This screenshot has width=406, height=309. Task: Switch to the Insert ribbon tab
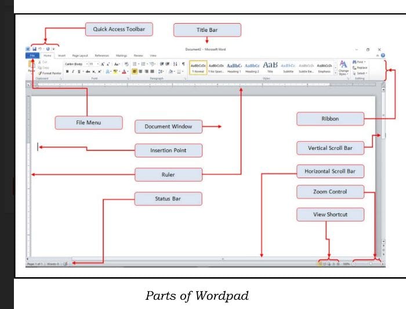(x=61, y=56)
